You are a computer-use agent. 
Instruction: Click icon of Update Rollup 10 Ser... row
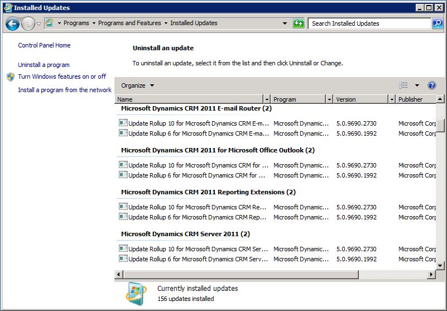coord(123,249)
